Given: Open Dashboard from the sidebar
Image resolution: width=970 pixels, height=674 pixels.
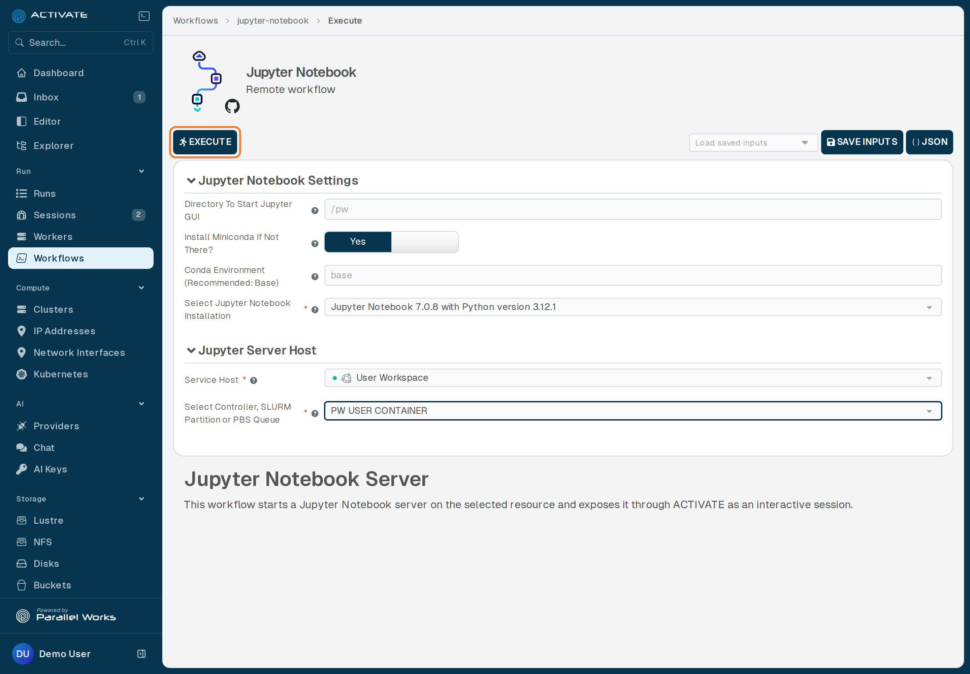Looking at the screenshot, I should [x=80, y=73].
